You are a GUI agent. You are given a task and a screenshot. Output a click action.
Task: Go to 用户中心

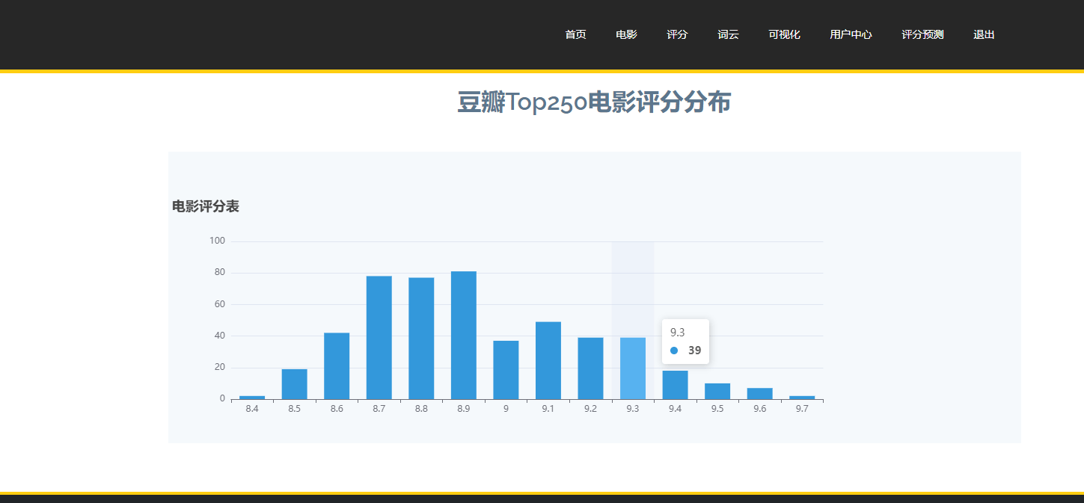click(x=851, y=34)
